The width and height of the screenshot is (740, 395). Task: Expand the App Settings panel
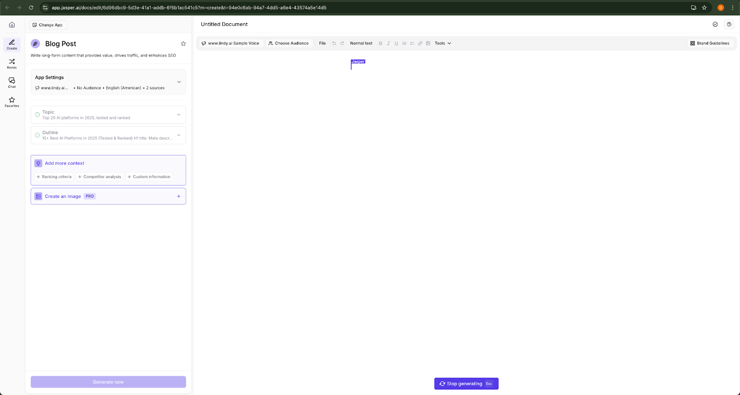click(x=179, y=82)
